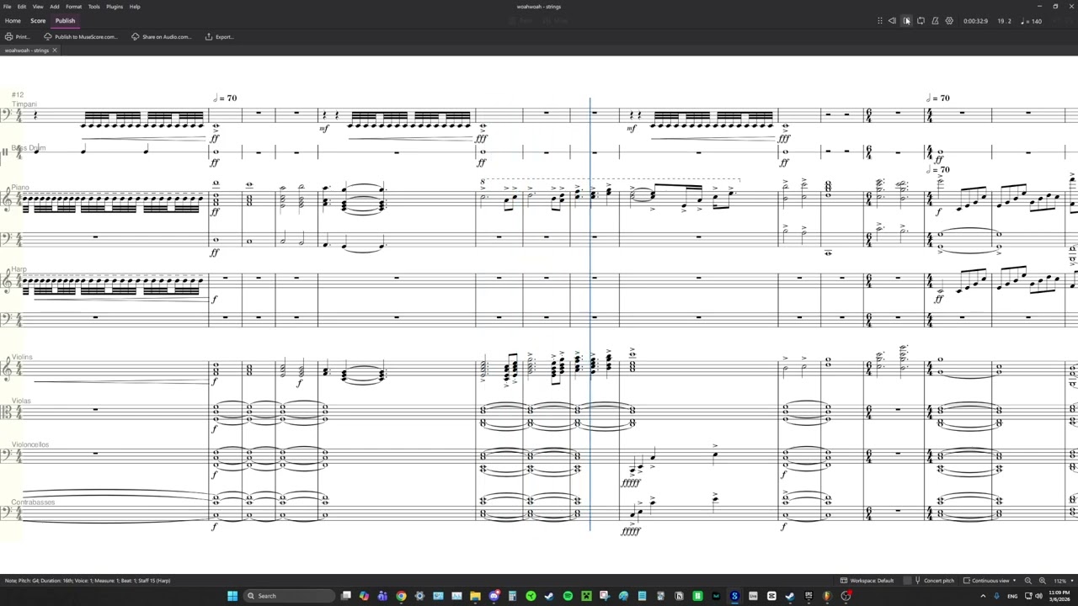Open Epic Games Launcher from the taskbar
Viewport: 1078px width, 606px height.
tap(808, 596)
